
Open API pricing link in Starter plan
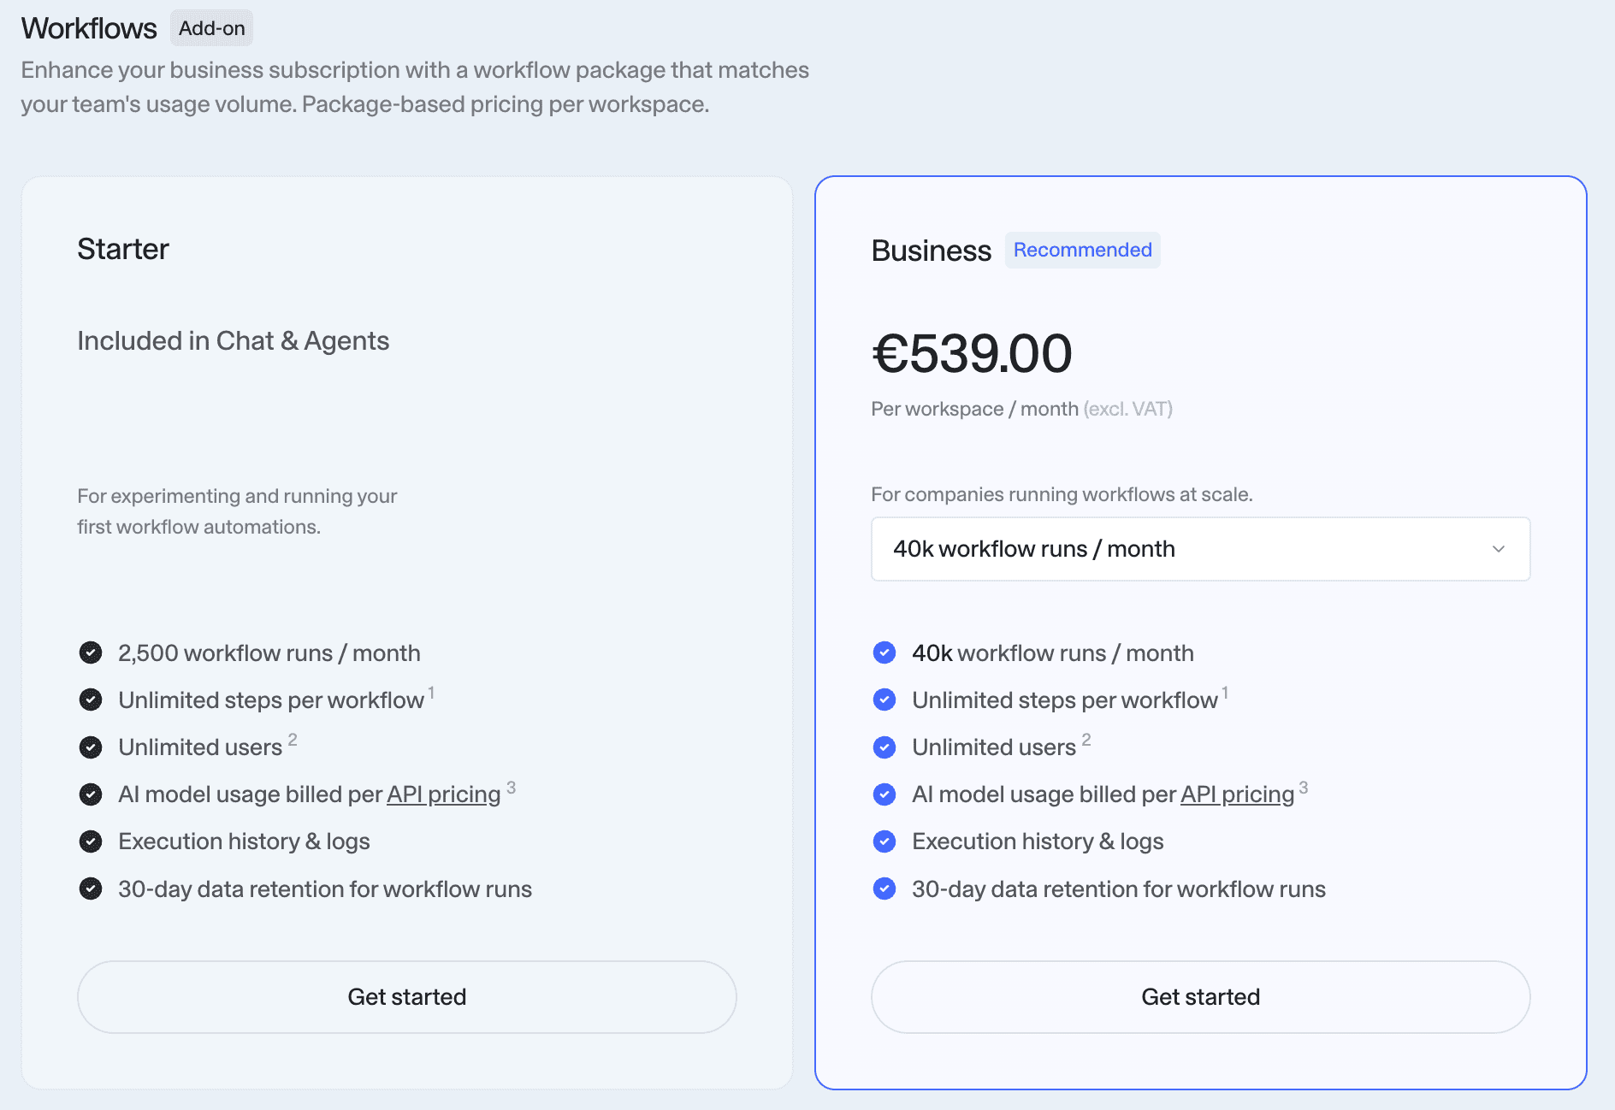[x=444, y=794]
